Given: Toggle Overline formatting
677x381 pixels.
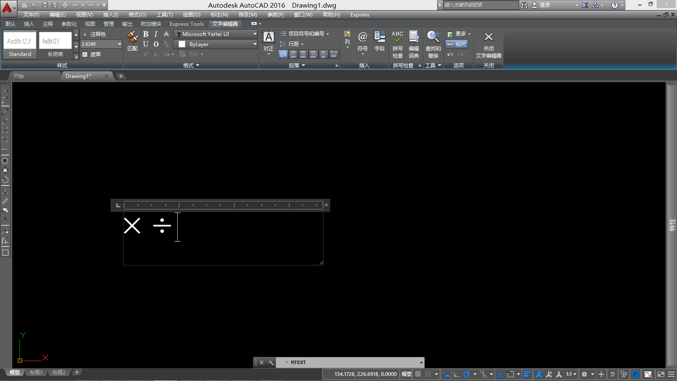Looking at the screenshot, I should [x=156, y=44].
